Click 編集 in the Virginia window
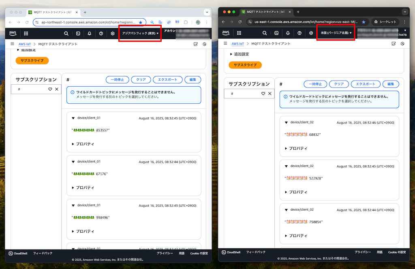 click(391, 84)
